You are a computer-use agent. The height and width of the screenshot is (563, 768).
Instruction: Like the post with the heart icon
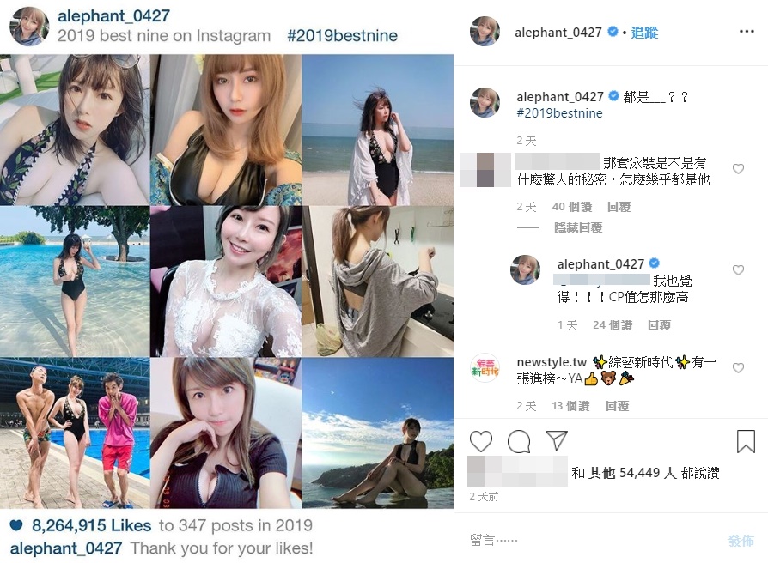pos(480,441)
